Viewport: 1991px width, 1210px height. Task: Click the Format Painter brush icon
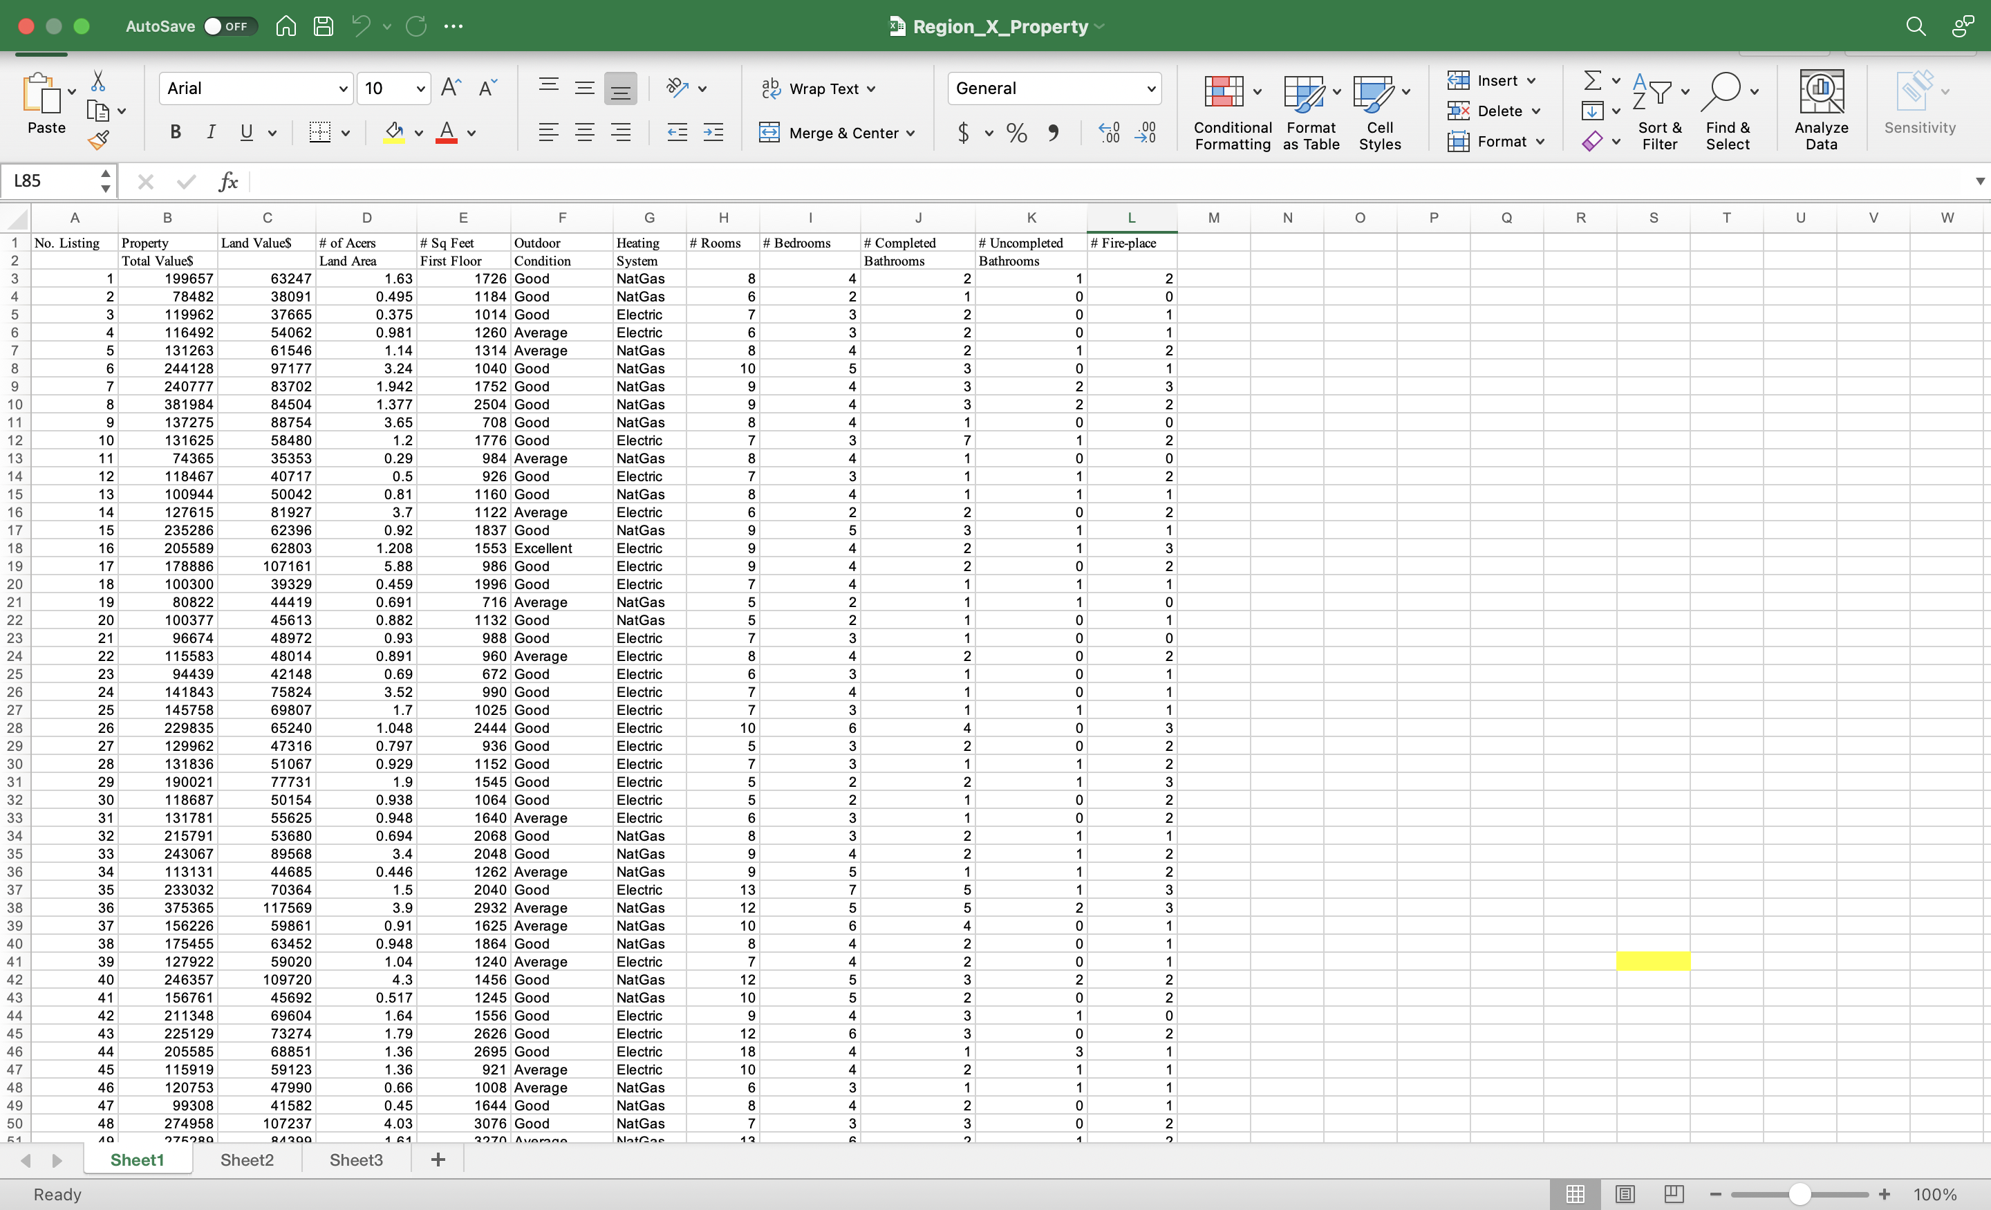(x=99, y=140)
